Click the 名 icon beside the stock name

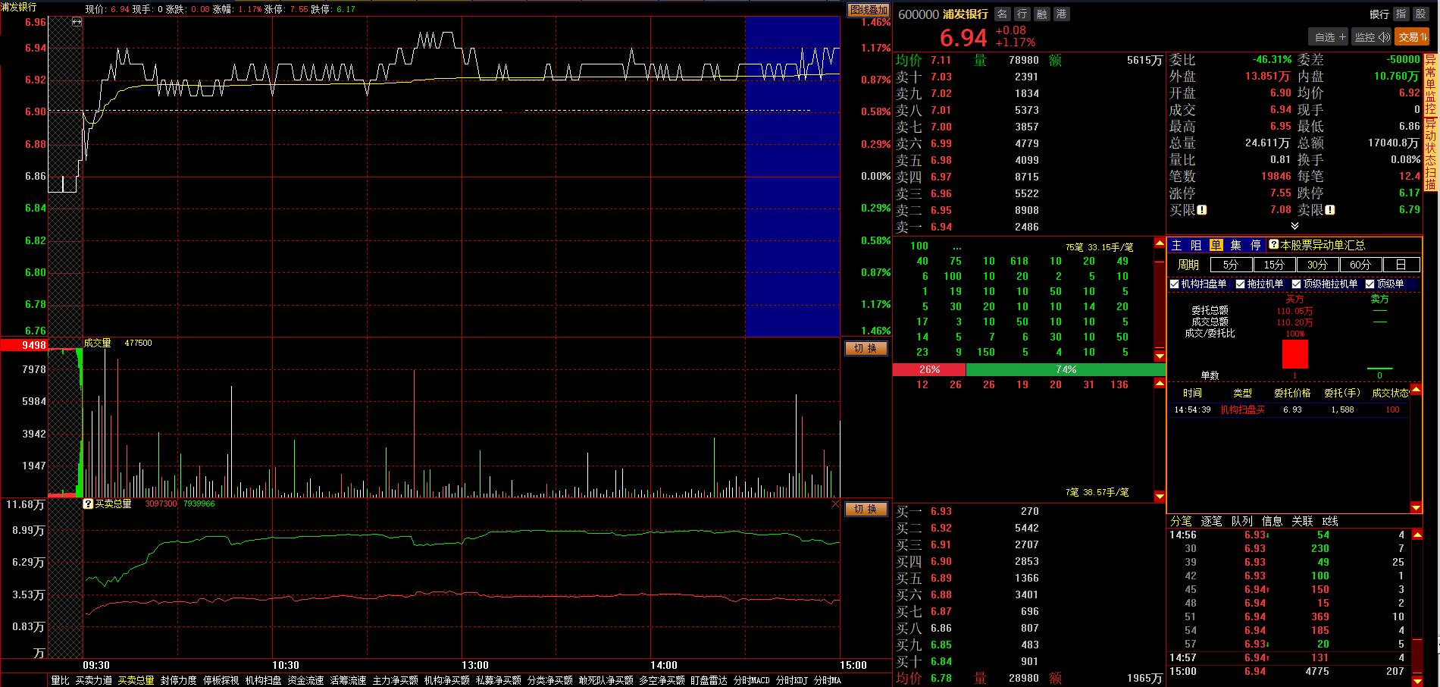pyautogui.click(x=1003, y=14)
